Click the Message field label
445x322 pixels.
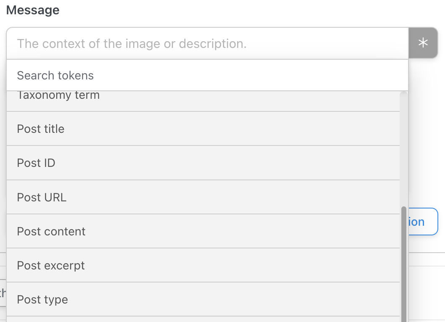33,10
